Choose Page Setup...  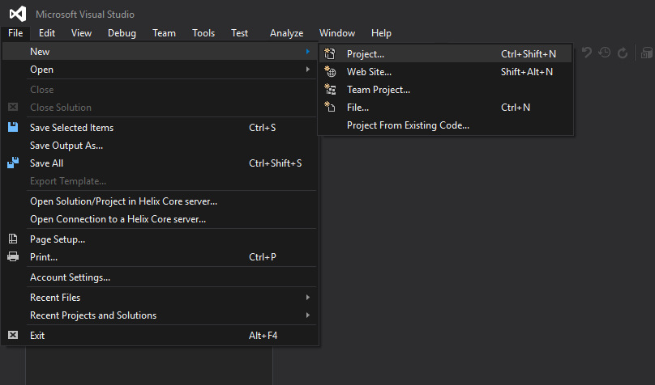(160, 239)
